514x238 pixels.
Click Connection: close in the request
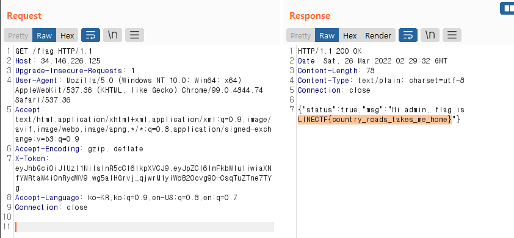point(51,207)
